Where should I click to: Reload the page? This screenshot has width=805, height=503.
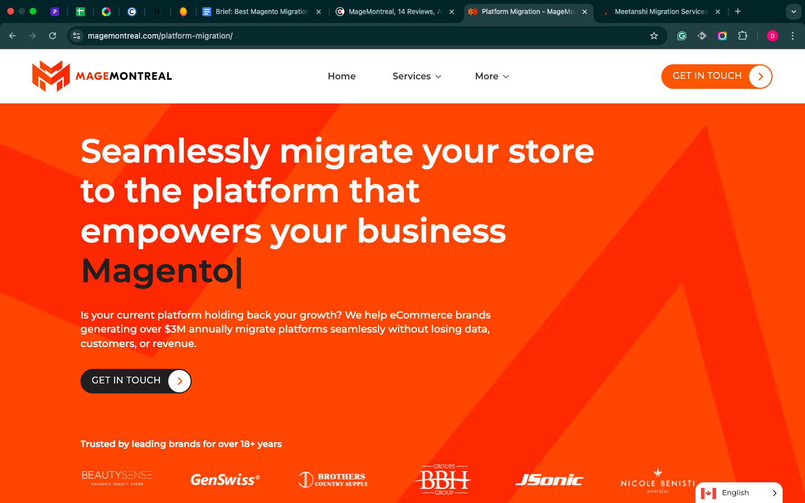click(53, 36)
